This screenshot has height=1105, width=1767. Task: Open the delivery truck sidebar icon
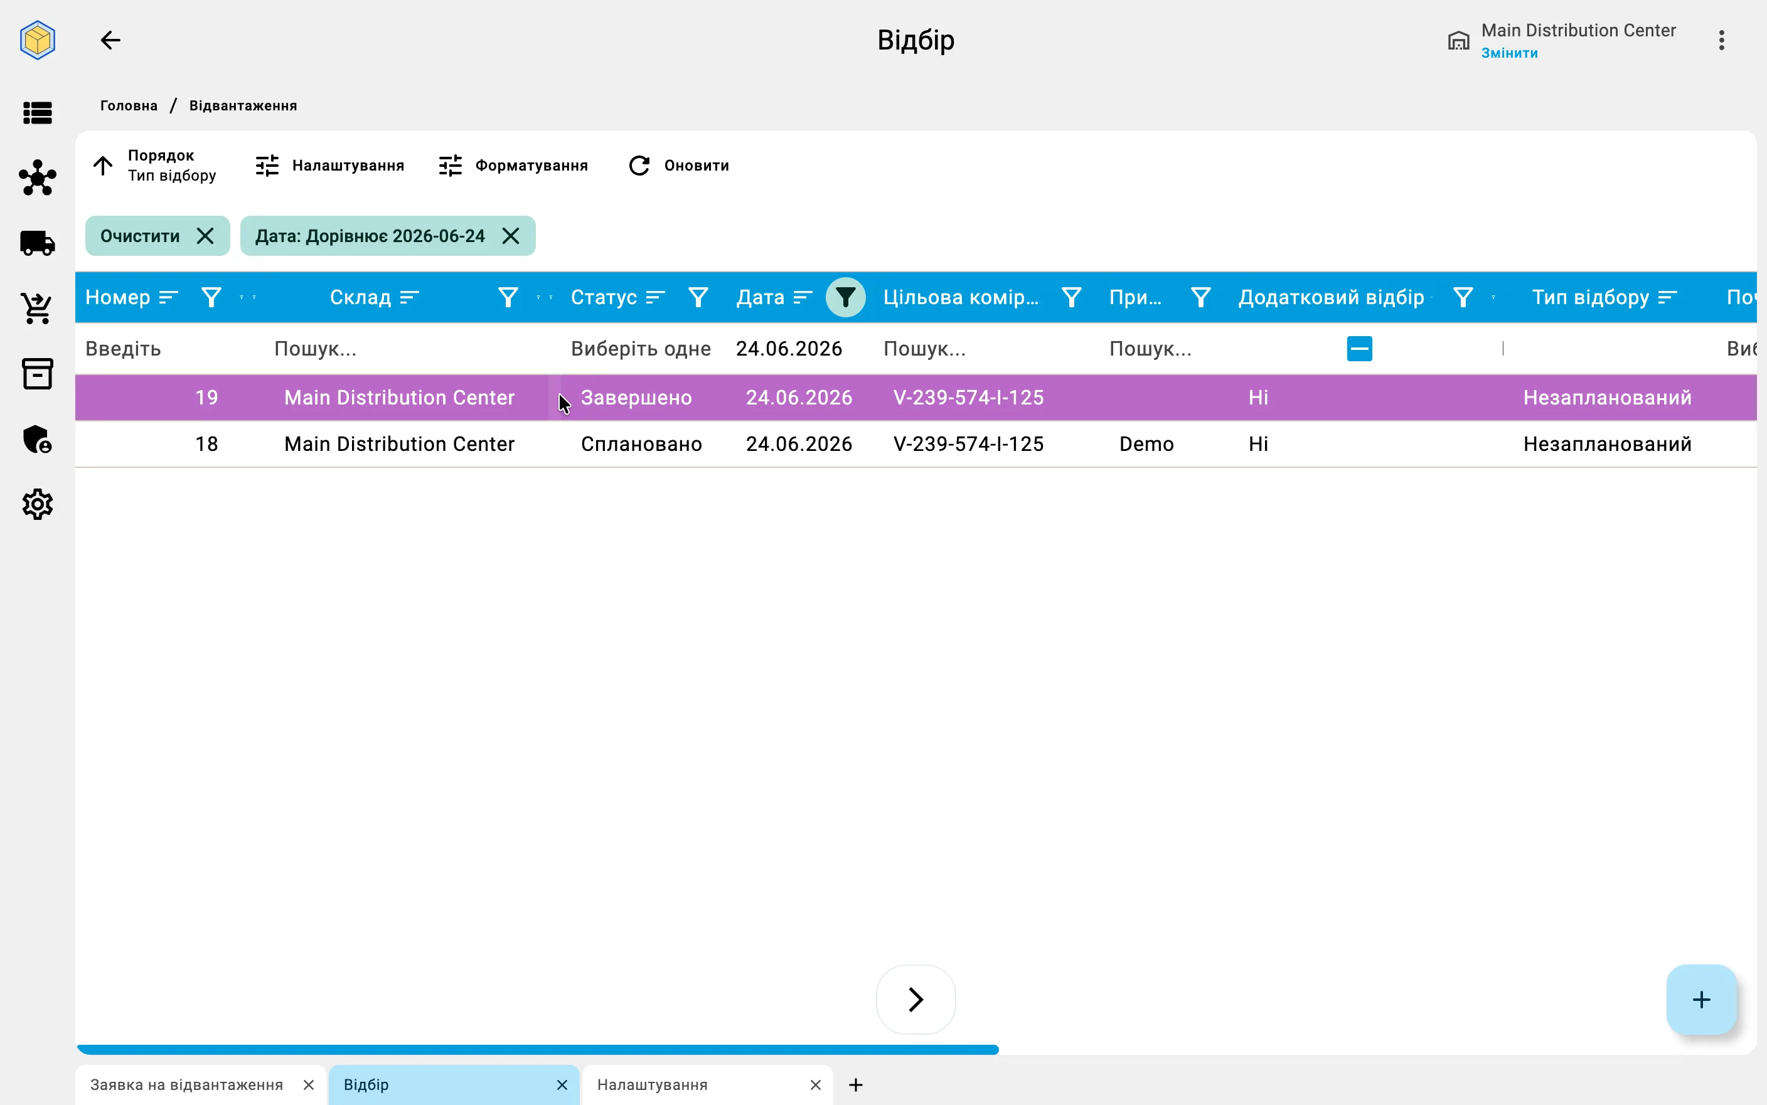pyautogui.click(x=37, y=243)
